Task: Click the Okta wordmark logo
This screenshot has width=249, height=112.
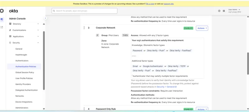Action: point(13,11)
